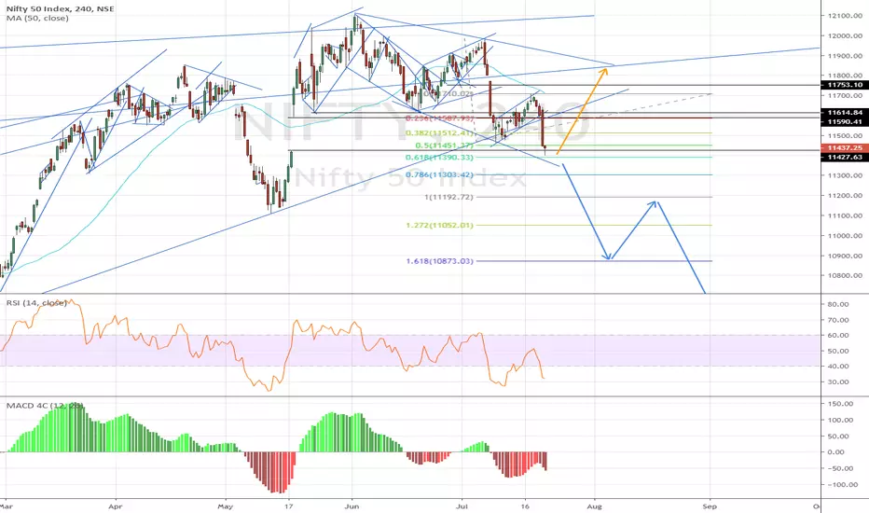Open the 'MACD 4C' indicator label

45,406
